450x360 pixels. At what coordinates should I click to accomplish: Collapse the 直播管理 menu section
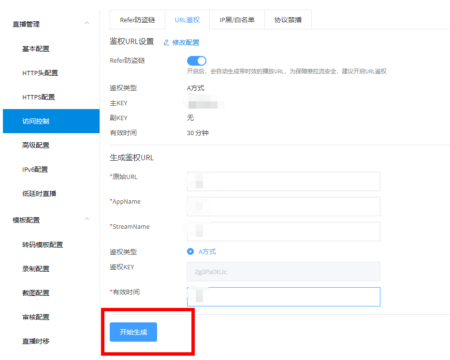coord(87,23)
